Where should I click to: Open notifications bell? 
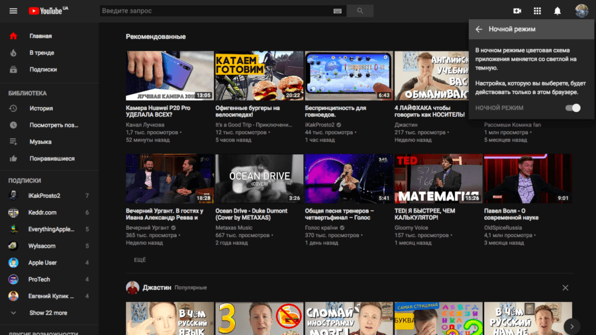pos(558,11)
